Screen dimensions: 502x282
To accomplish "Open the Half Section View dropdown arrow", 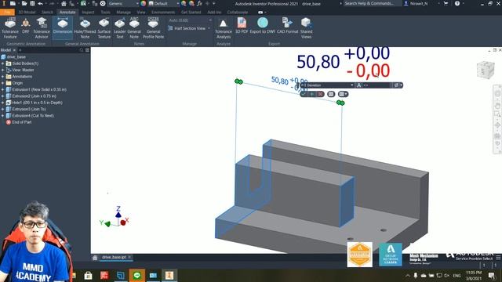I will (x=209, y=28).
